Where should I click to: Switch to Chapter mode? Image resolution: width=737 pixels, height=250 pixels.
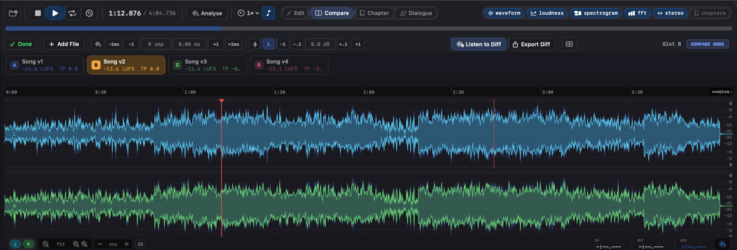coord(374,13)
